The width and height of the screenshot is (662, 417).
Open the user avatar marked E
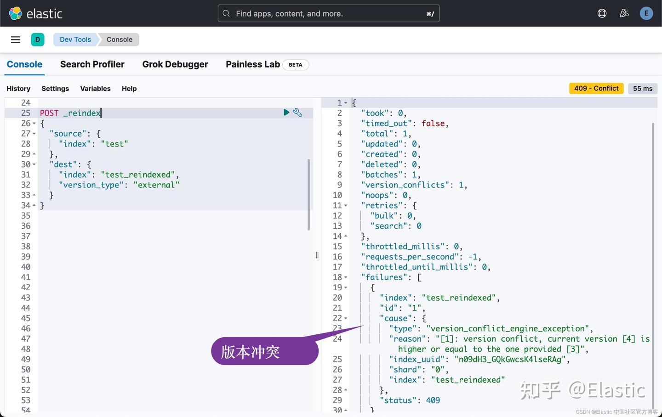point(646,13)
